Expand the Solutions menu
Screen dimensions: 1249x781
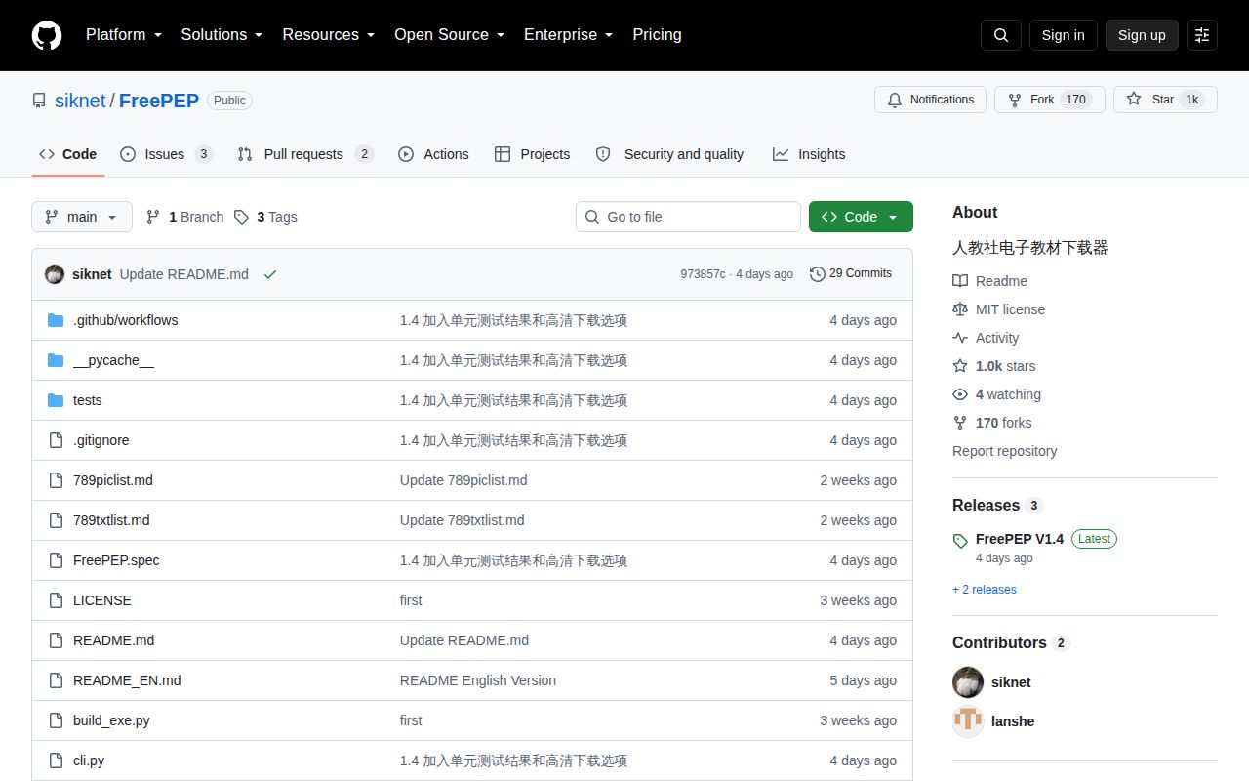point(222,34)
